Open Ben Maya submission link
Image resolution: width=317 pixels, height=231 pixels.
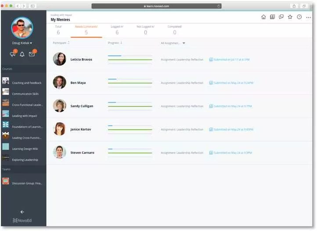[x=234, y=83]
